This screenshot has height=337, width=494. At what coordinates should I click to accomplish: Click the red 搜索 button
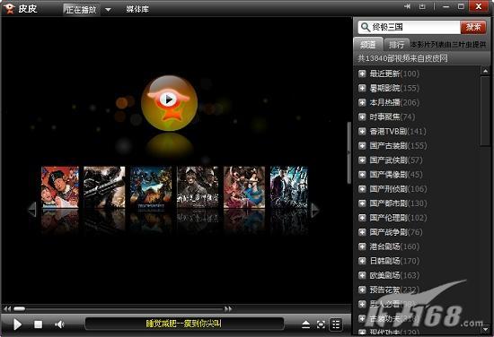pos(472,27)
